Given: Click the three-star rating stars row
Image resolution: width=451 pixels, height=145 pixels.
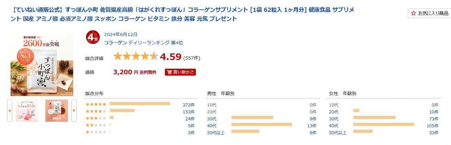Looking at the screenshot, I should coord(96,118).
